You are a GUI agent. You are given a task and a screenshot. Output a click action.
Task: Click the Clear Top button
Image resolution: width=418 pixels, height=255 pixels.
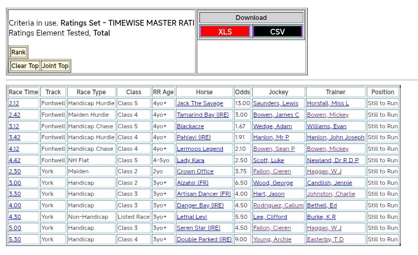tap(25, 66)
